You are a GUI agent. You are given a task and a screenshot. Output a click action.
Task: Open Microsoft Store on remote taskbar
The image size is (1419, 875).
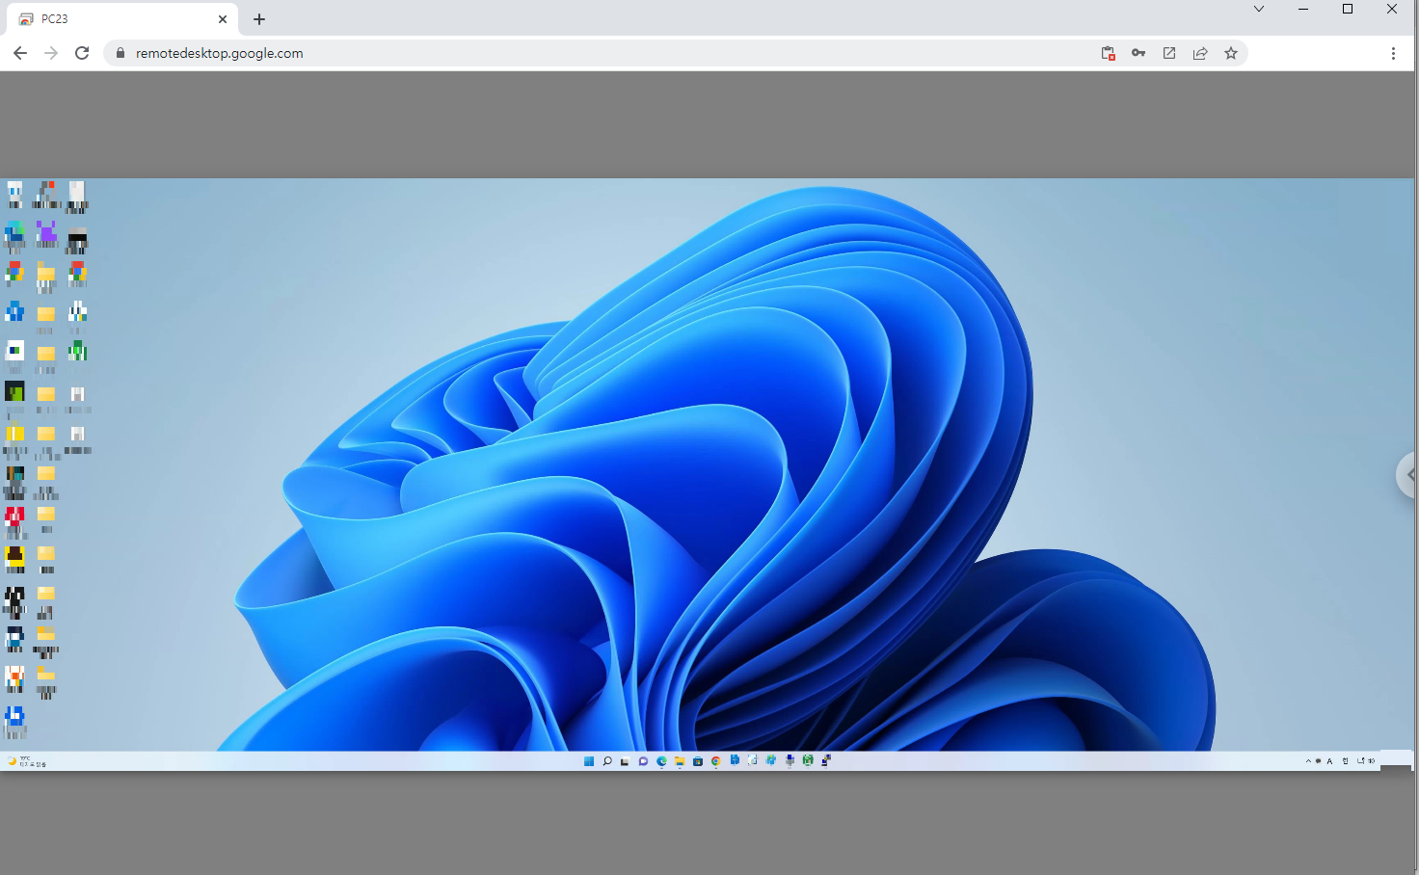pyautogui.click(x=698, y=761)
